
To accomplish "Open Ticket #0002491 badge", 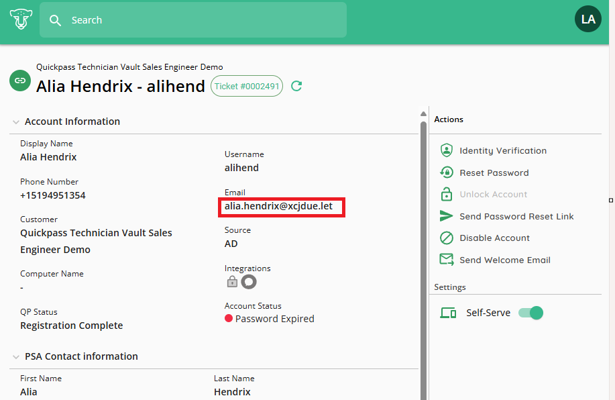I will (247, 86).
